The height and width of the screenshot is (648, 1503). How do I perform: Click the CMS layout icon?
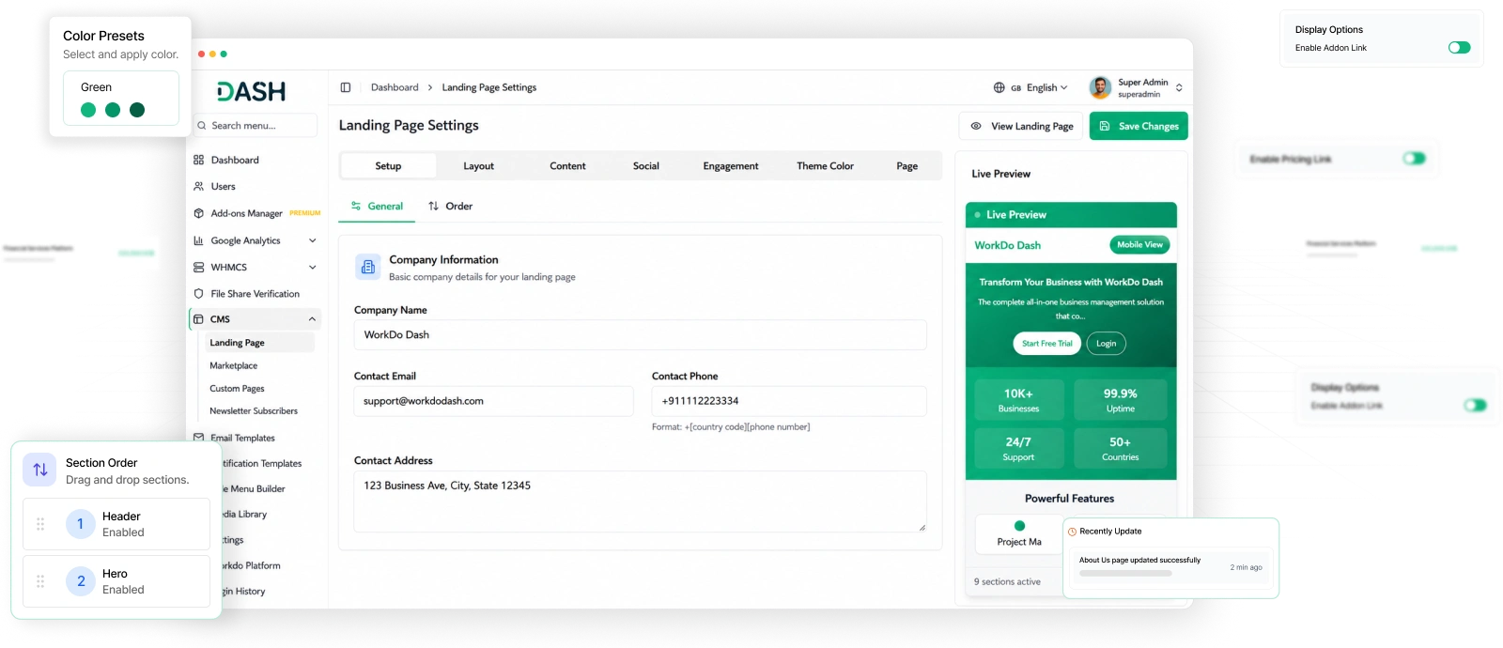pos(198,319)
